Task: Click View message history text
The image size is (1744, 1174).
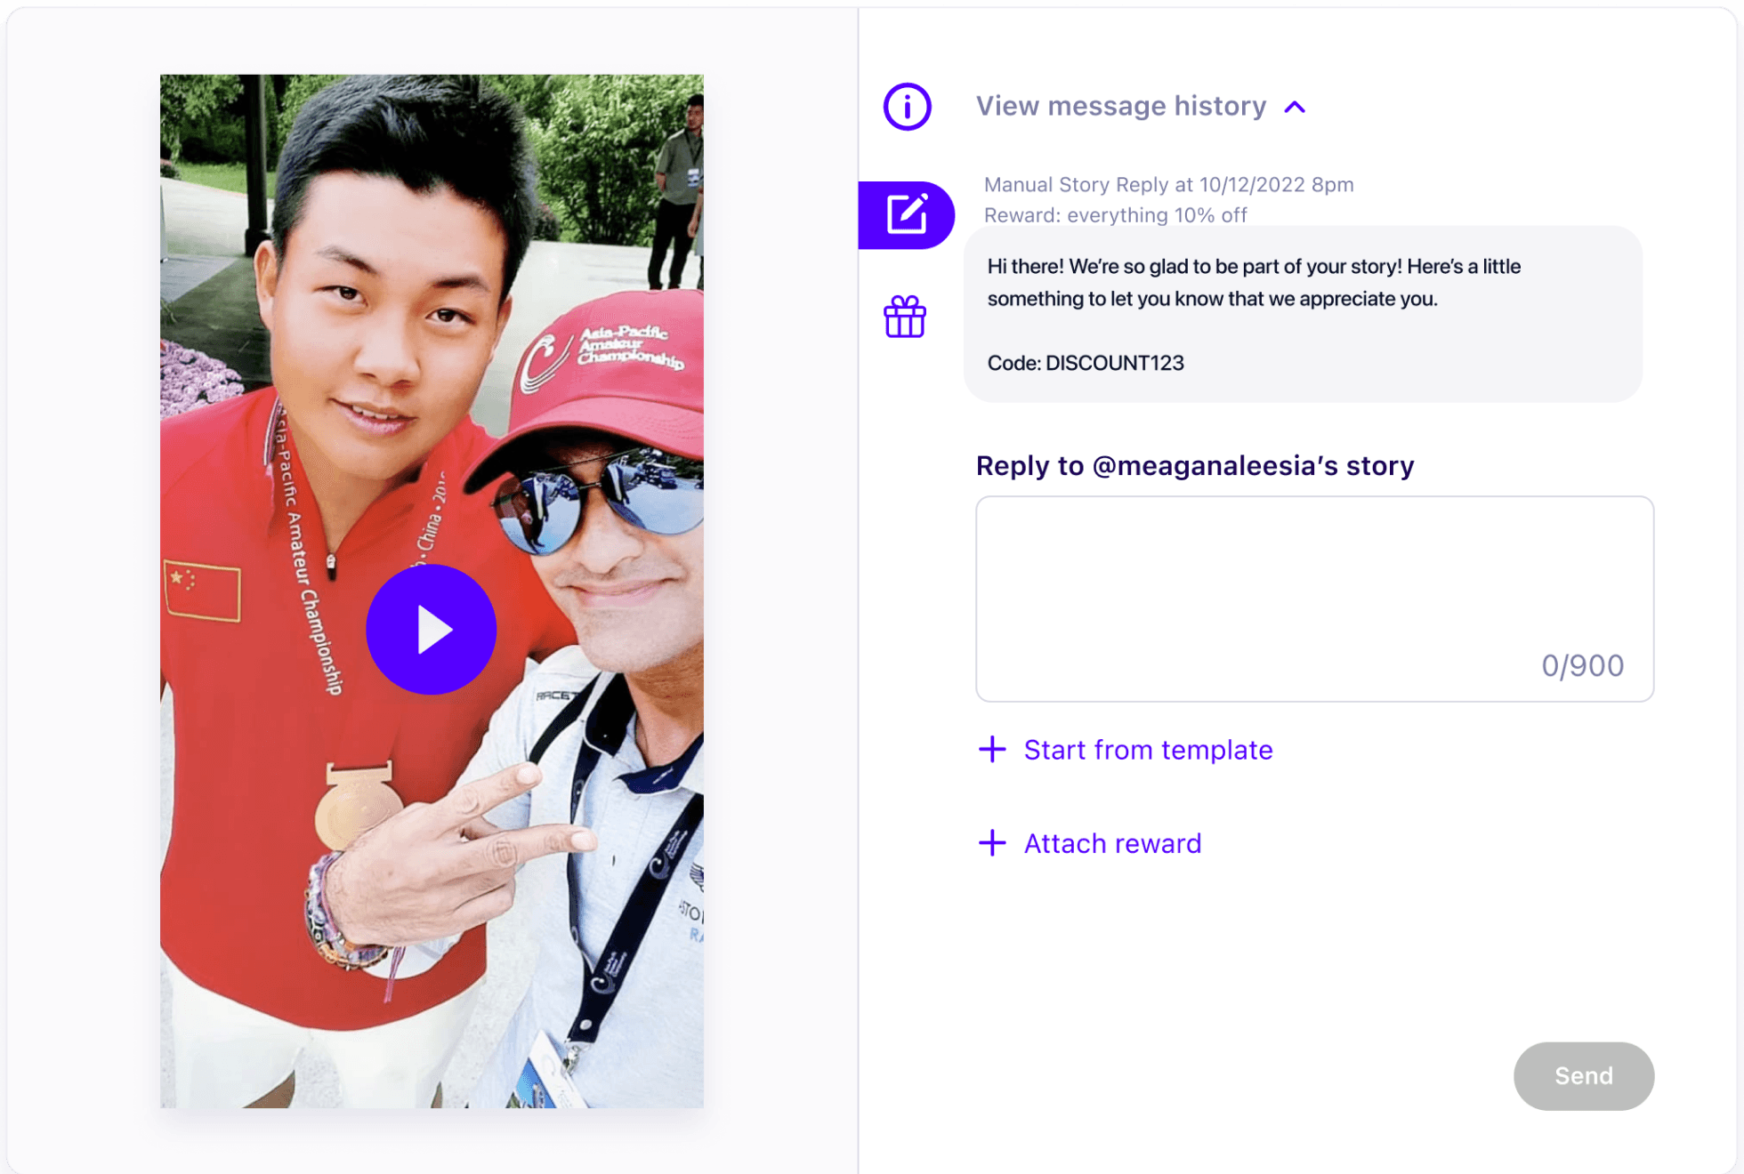Action: click(x=1120, y=107)
